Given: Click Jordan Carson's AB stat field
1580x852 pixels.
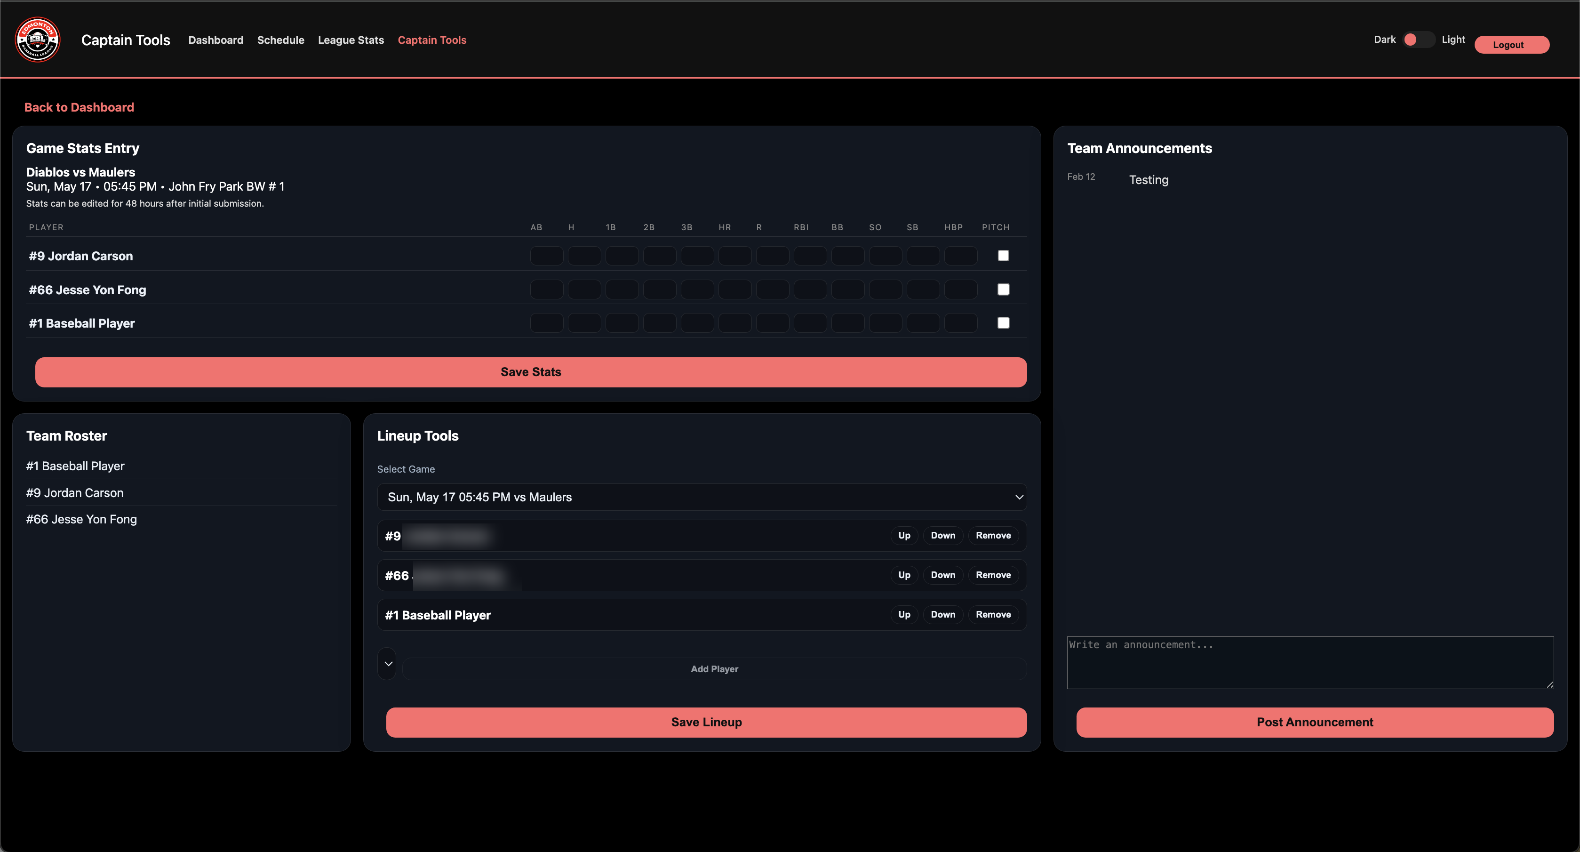Looking at the screenshot, I should click(x=546, y=255).
